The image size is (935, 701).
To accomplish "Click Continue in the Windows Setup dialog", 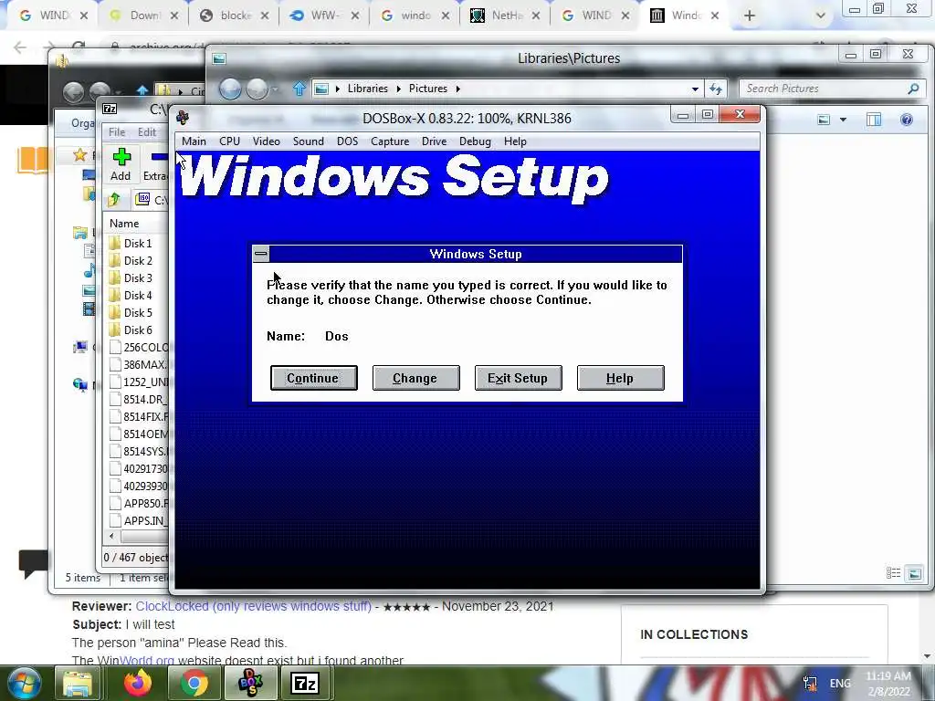I will tap(314, 378).
